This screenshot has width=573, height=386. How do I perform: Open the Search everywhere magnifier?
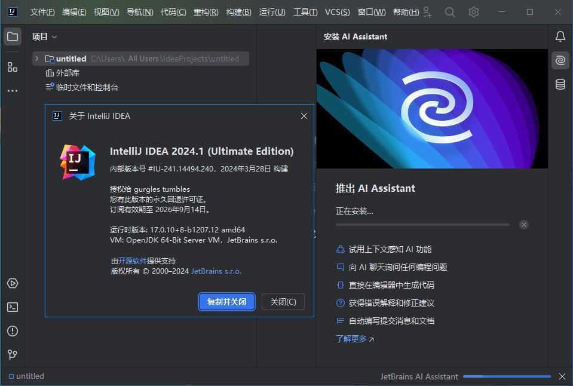coord(450,11)
